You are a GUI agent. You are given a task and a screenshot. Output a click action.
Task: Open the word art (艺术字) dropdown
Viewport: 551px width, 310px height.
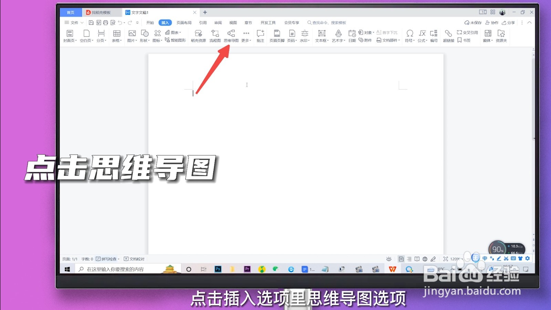click(x=339, y=36)
